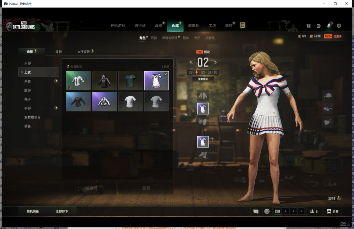The width and height of the screenshot is (354, 229).
Task: Click the round radio icon beside chat
Action: (267, 211)
